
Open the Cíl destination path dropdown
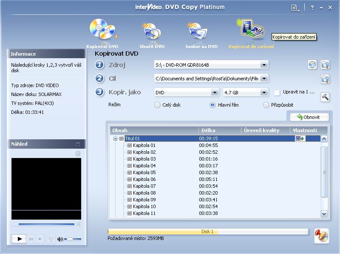click(264, 79)
